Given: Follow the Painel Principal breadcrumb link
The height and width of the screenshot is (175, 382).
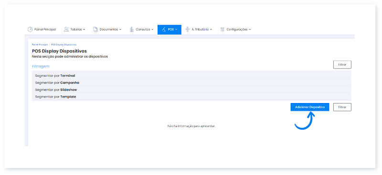Looking at the screenshot, I should [x=40, y=45].
